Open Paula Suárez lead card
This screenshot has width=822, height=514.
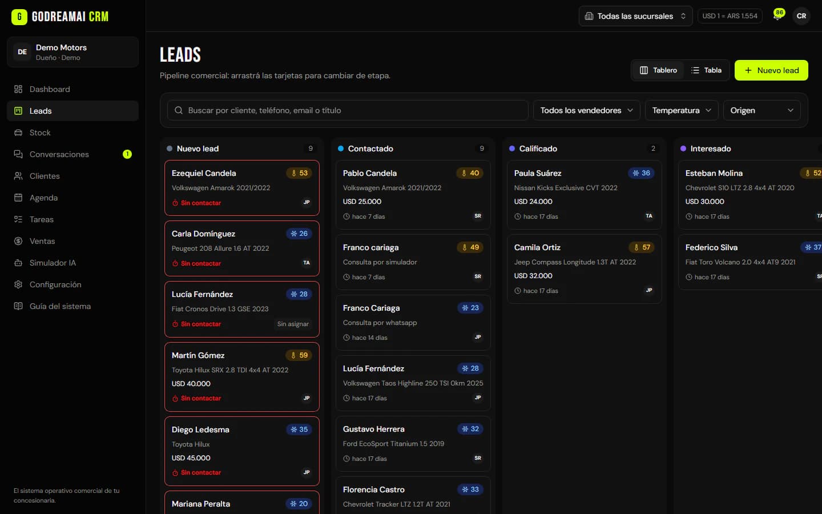coord(585,194)
